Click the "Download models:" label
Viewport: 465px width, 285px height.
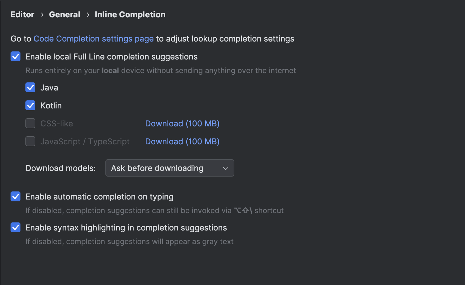click(x=60, y=168)
